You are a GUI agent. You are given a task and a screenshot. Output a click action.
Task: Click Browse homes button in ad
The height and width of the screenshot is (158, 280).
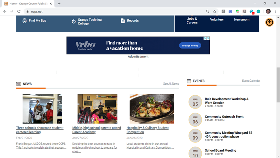tap(190, 46)
